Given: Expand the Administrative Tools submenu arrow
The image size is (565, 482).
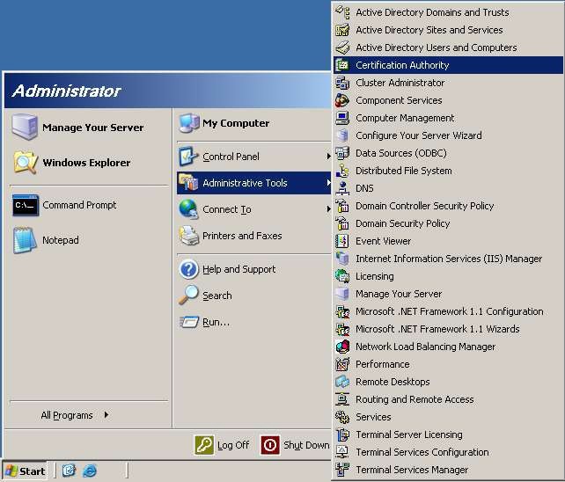Looking at the screenshot, I should pos(328,183).
